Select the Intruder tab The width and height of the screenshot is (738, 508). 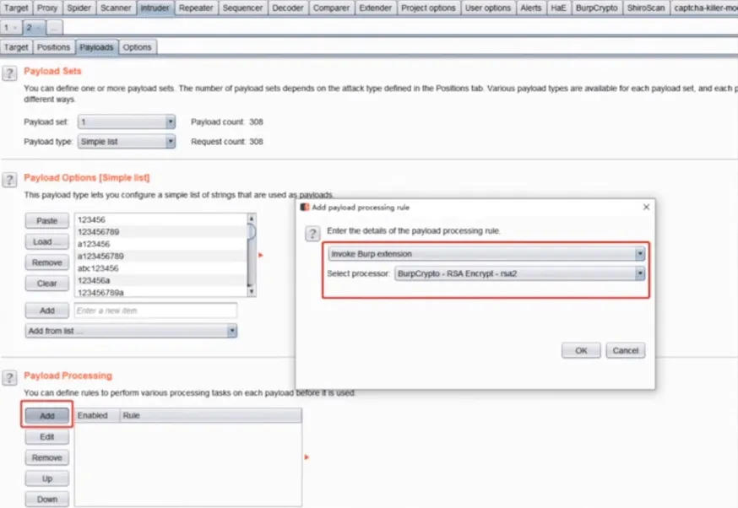click(x=155, y=8)
